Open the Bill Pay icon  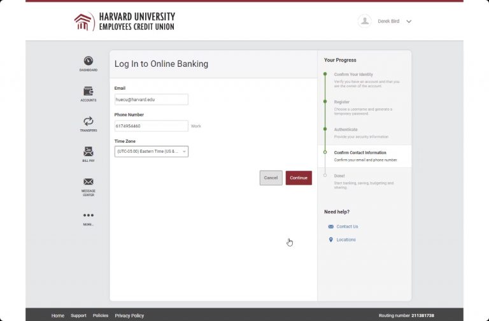(89, 152)
